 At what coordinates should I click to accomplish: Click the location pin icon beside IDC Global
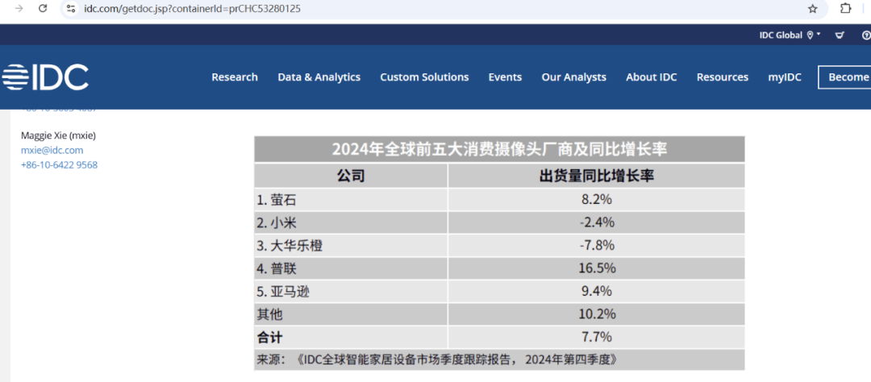(x=810, y=35)
